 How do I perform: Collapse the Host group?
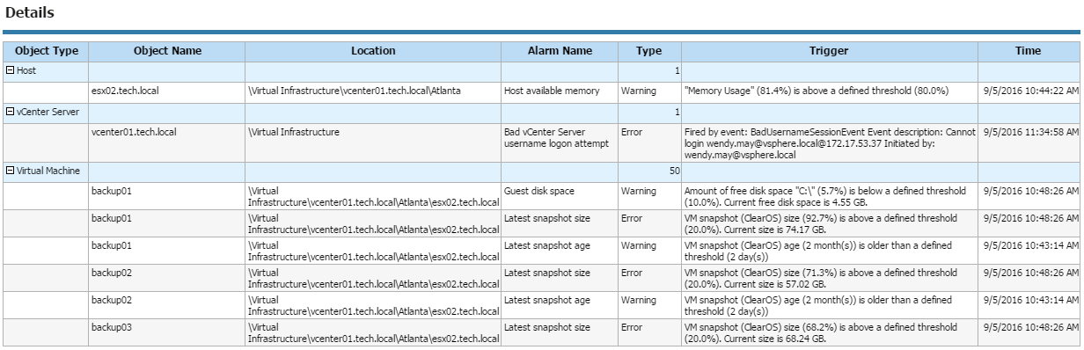(11, 69)
